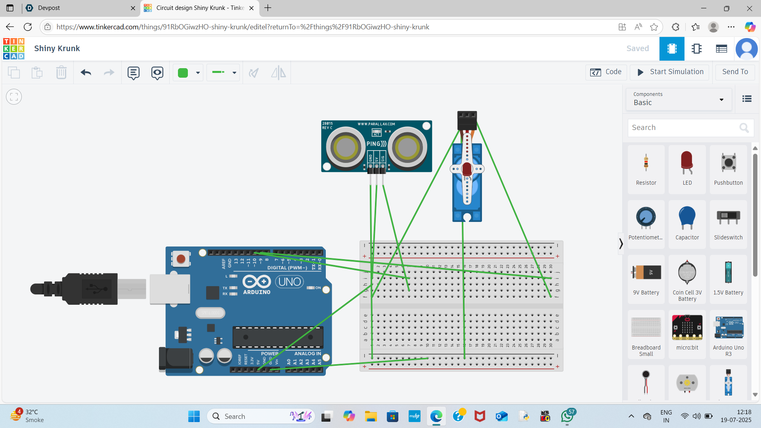Screen dimensions: 761x428
Task: Toggle notes visibility icon
Action: (x=157, y=73)
